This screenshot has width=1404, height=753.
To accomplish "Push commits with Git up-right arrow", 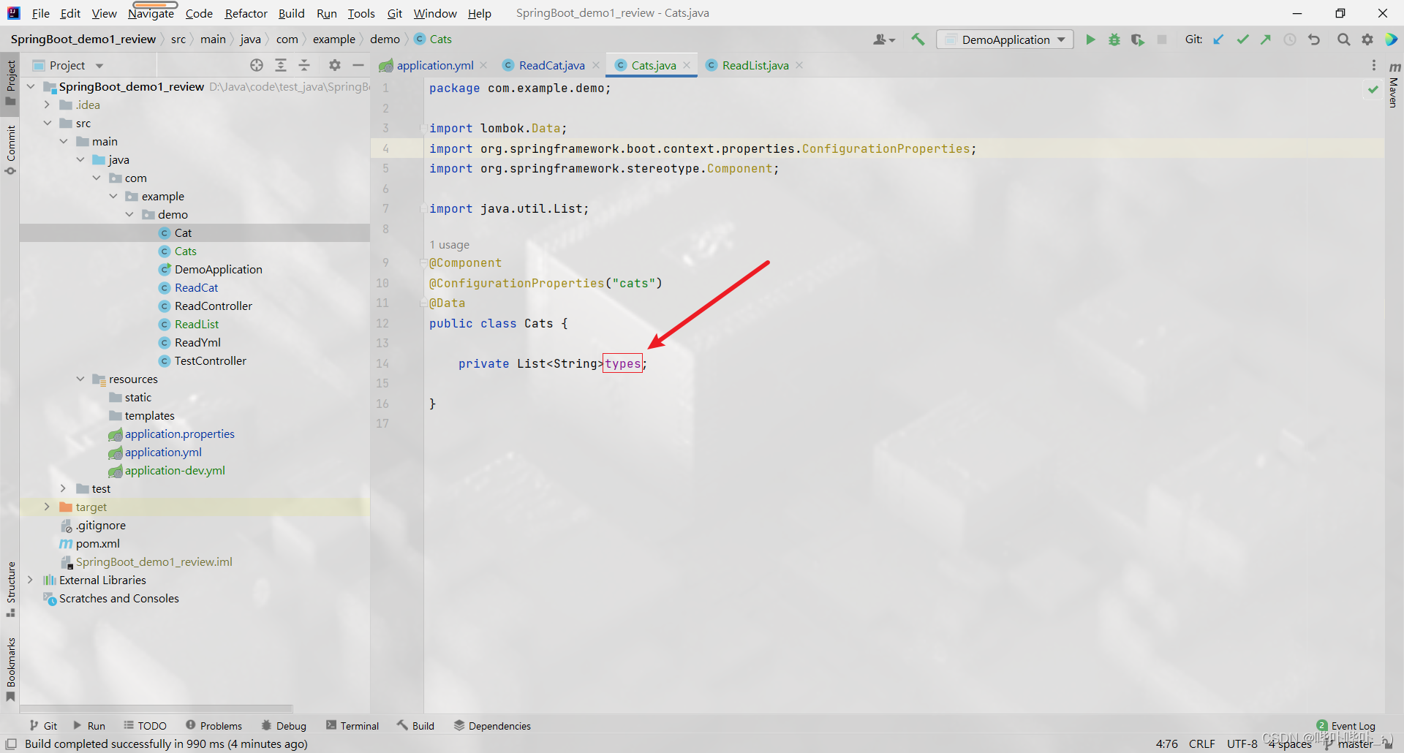I will [x=1266, y=39].
